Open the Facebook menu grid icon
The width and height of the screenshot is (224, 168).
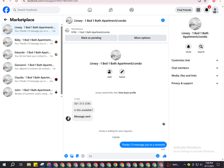point(198,10)
